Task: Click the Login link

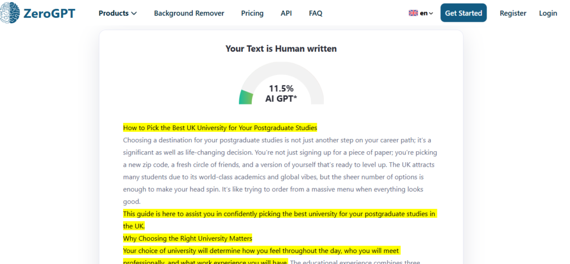Action: click(x=548, y=13)
